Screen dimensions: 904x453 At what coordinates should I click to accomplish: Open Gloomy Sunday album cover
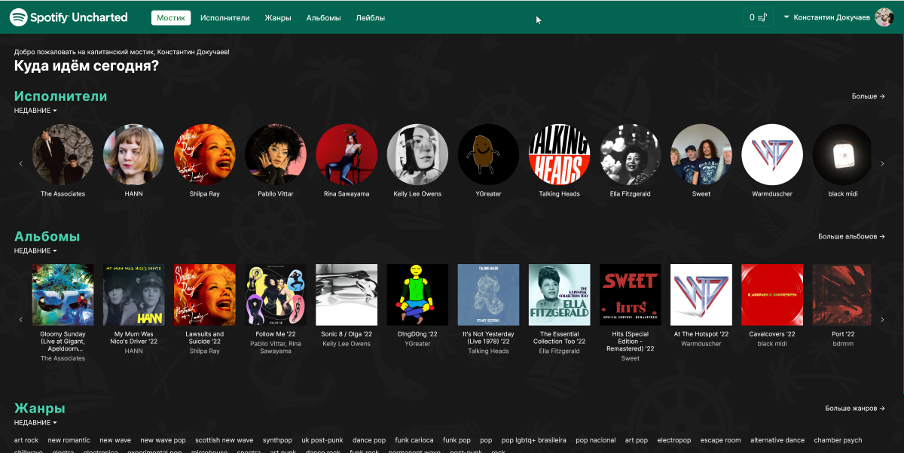(63, 294)
